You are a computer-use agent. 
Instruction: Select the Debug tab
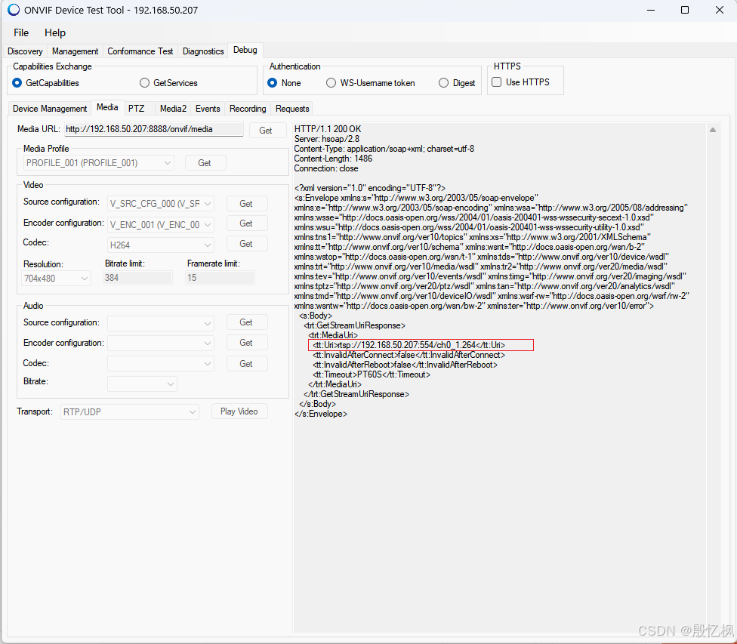245,50
